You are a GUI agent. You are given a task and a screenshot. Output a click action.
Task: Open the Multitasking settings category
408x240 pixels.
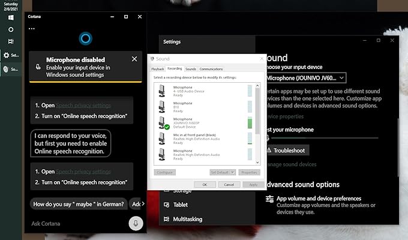[187, 220]
